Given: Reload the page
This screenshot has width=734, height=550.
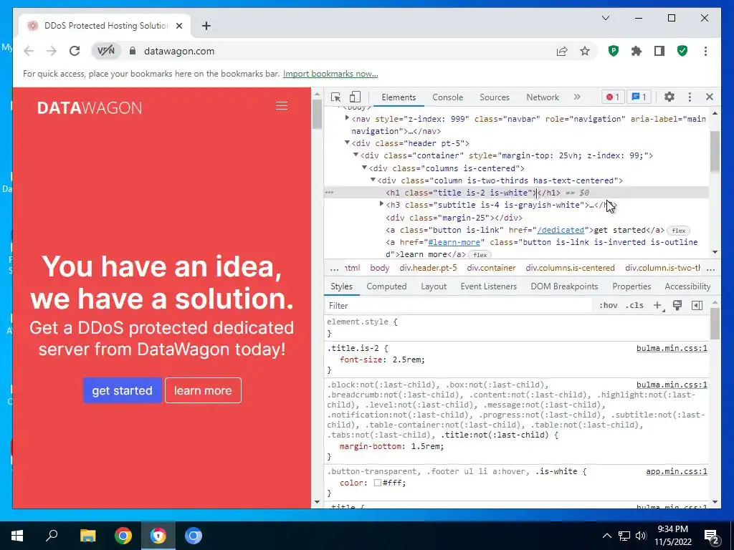Looking at the screenshot, I should (75, 51).
